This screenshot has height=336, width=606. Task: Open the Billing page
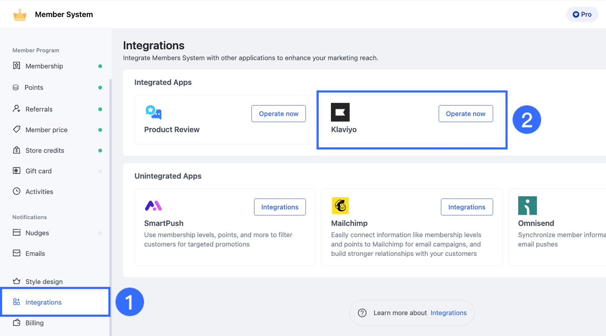tap(35, 323)
